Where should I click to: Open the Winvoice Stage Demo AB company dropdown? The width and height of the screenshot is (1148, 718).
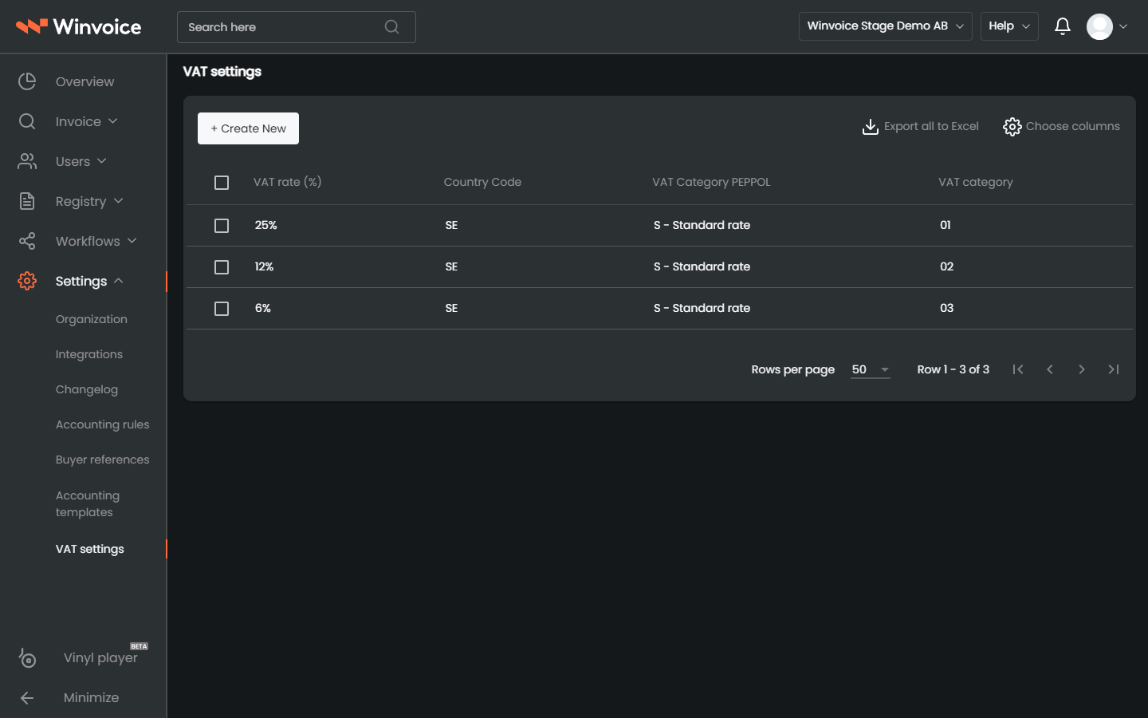pos(885,26)
